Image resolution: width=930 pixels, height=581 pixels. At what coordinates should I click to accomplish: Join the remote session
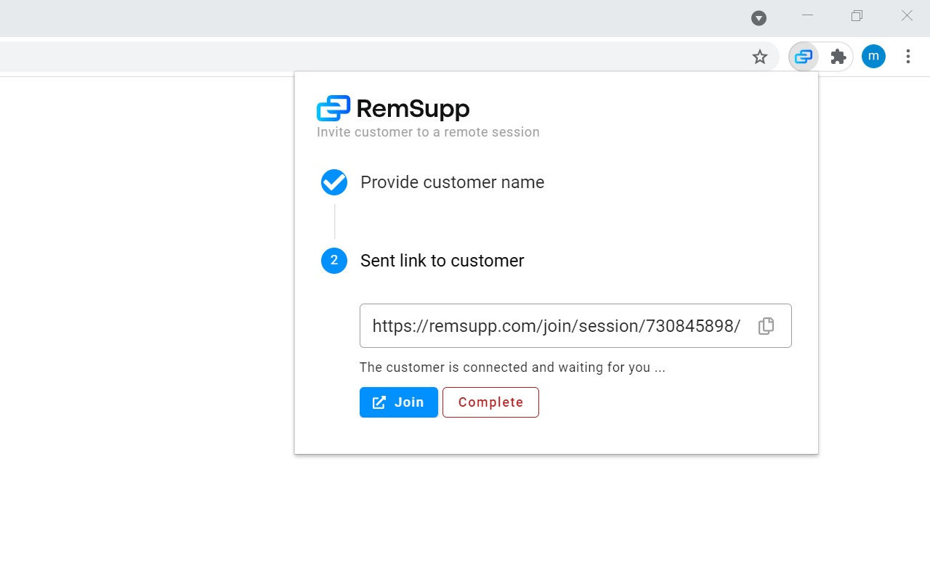point(399,402)
